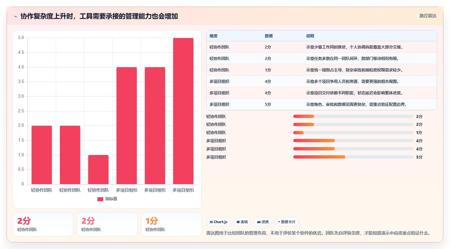
Task: Click the 1.5 y-axis label
Action: pyautogui.click(x=21, y=140)
